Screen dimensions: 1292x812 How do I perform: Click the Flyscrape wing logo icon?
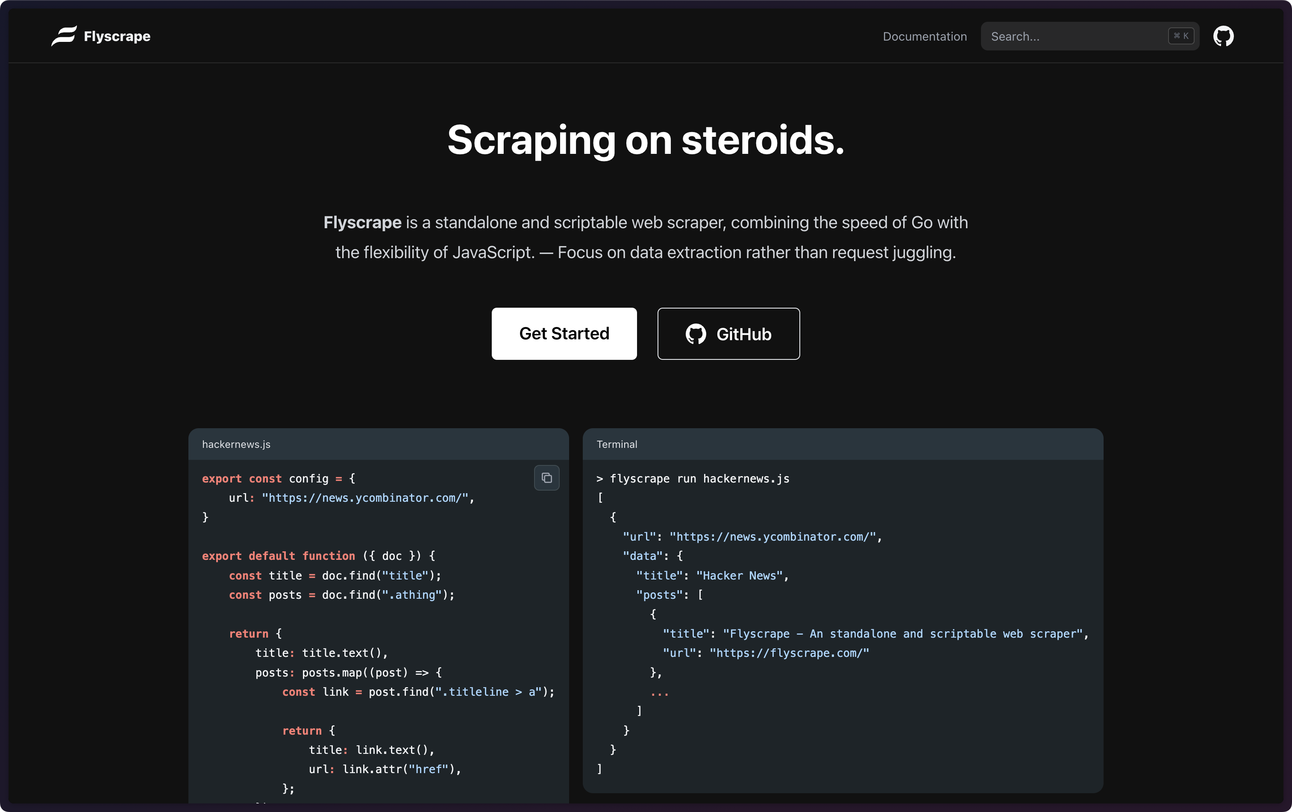[64, 36]
